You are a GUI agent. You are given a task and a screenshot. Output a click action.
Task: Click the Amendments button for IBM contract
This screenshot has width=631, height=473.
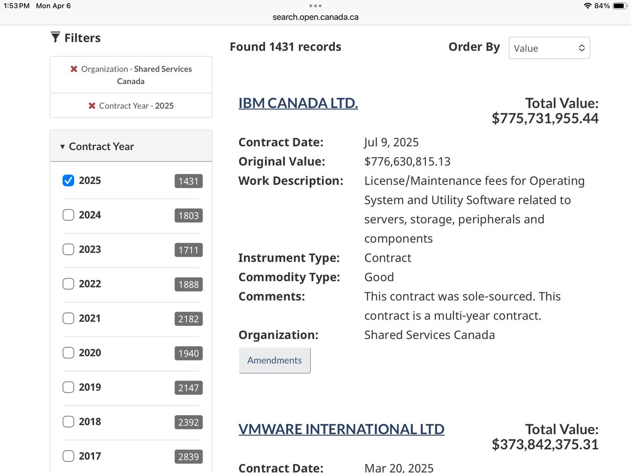point(274,361)
